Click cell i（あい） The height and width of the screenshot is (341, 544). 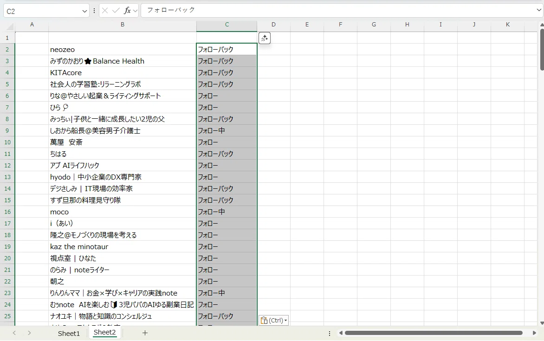123,224
